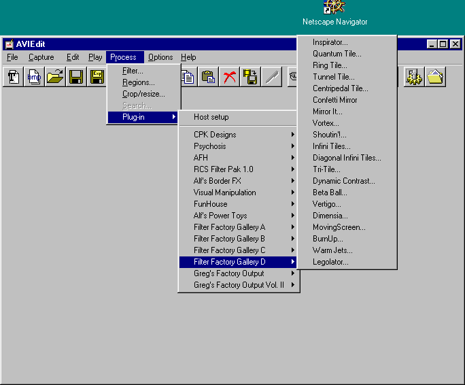Expand the Alf's Power Toys submenu
The image size is (465, 385).
pyautogui.click(x=239, y=216)
